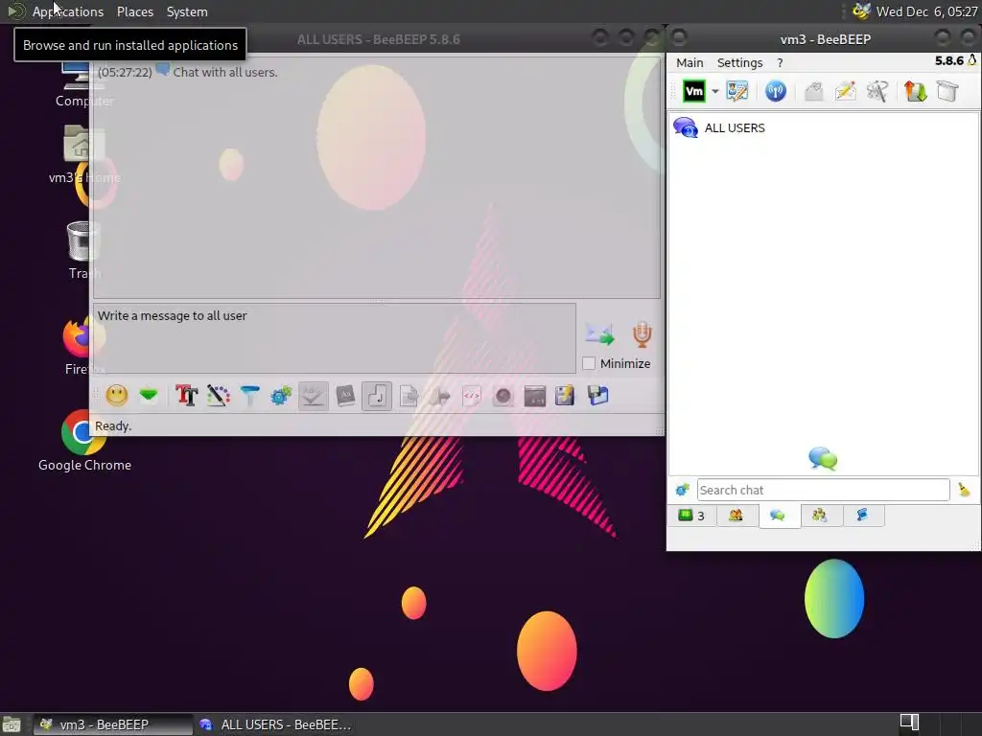Select ALL USERS chat in list
The height and width of the screenshot is (736, 982).
pos(824,127)
